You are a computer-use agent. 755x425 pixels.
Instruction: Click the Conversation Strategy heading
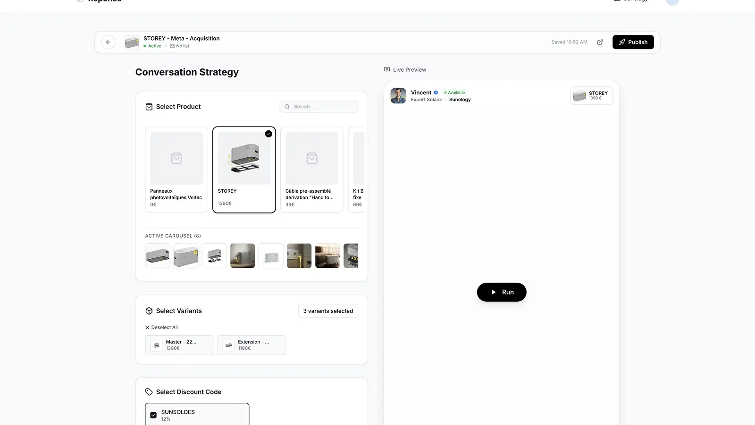point(187,72)
